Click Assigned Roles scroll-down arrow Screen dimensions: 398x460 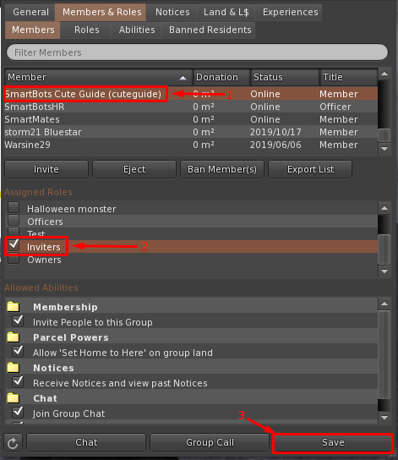click(x=384, y=271)
